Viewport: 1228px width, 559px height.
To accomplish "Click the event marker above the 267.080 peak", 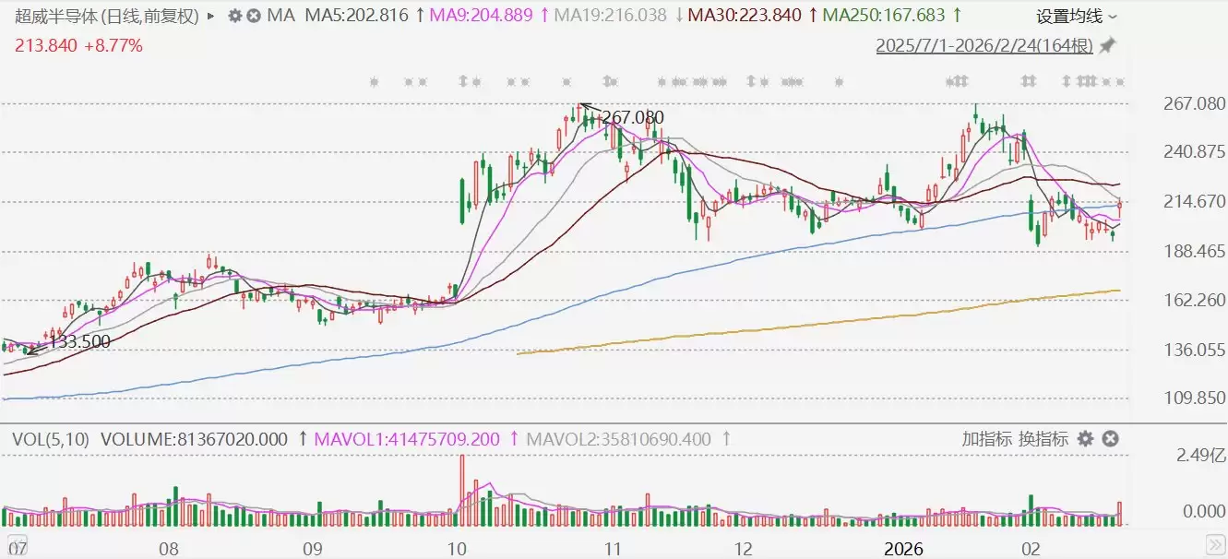I will click(568, 82).
